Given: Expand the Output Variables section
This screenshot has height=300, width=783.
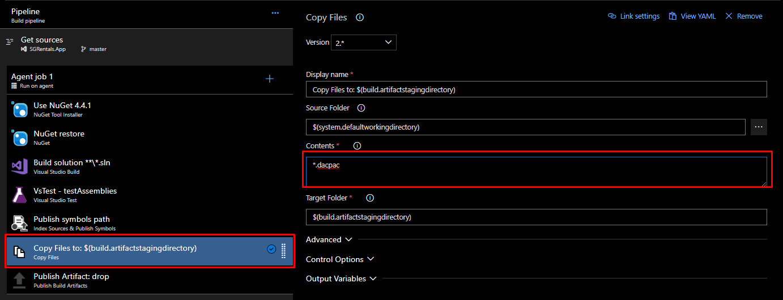Looking at the screenshot, I should pyautogui.click(x=341, y=278).
